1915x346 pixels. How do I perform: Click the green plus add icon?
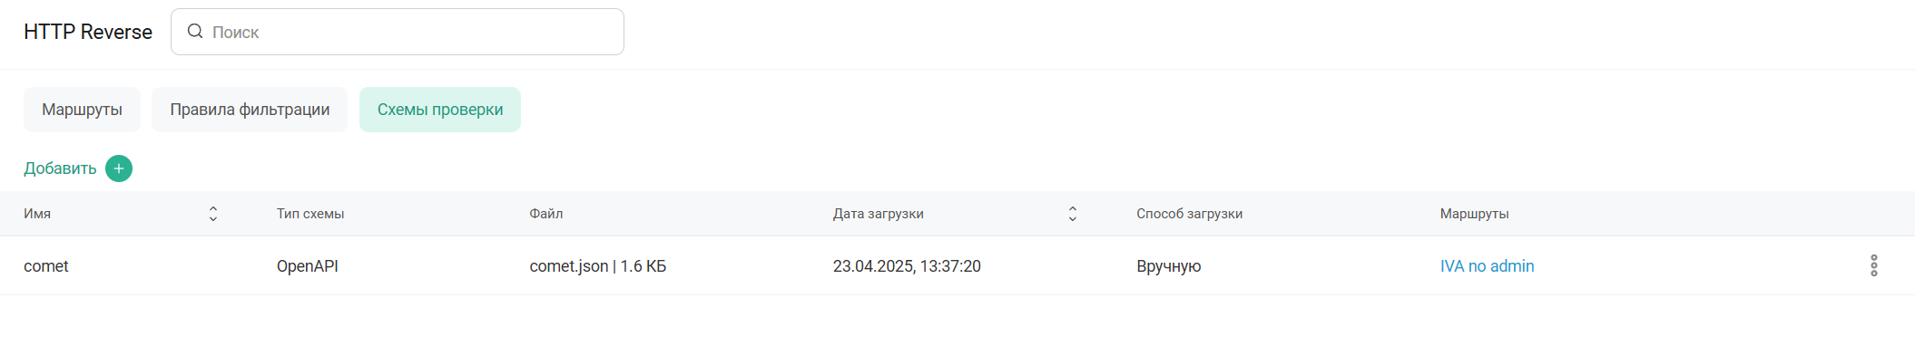click(x=119, y=168)
